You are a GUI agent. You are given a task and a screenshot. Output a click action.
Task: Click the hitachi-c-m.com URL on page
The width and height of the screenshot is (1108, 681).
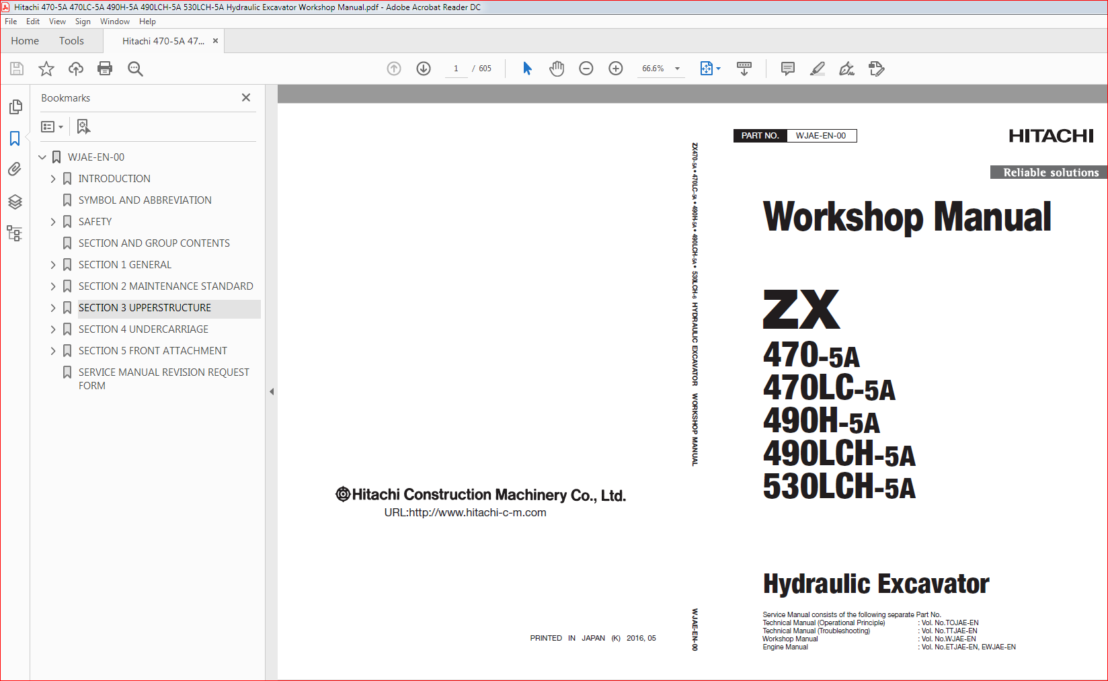[x=465, y=512]
